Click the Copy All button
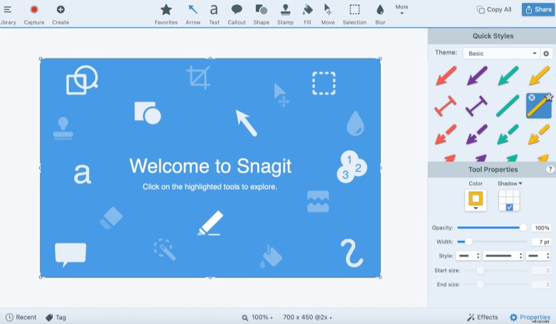 click(x=494, y=10)
